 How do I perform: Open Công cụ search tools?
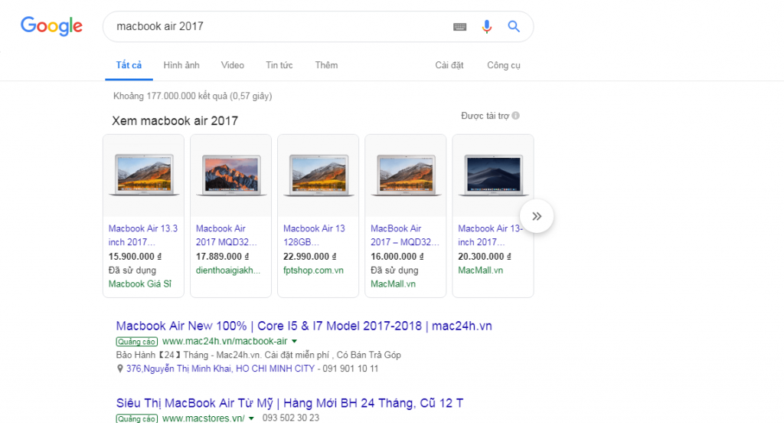[x=504, y=65]
